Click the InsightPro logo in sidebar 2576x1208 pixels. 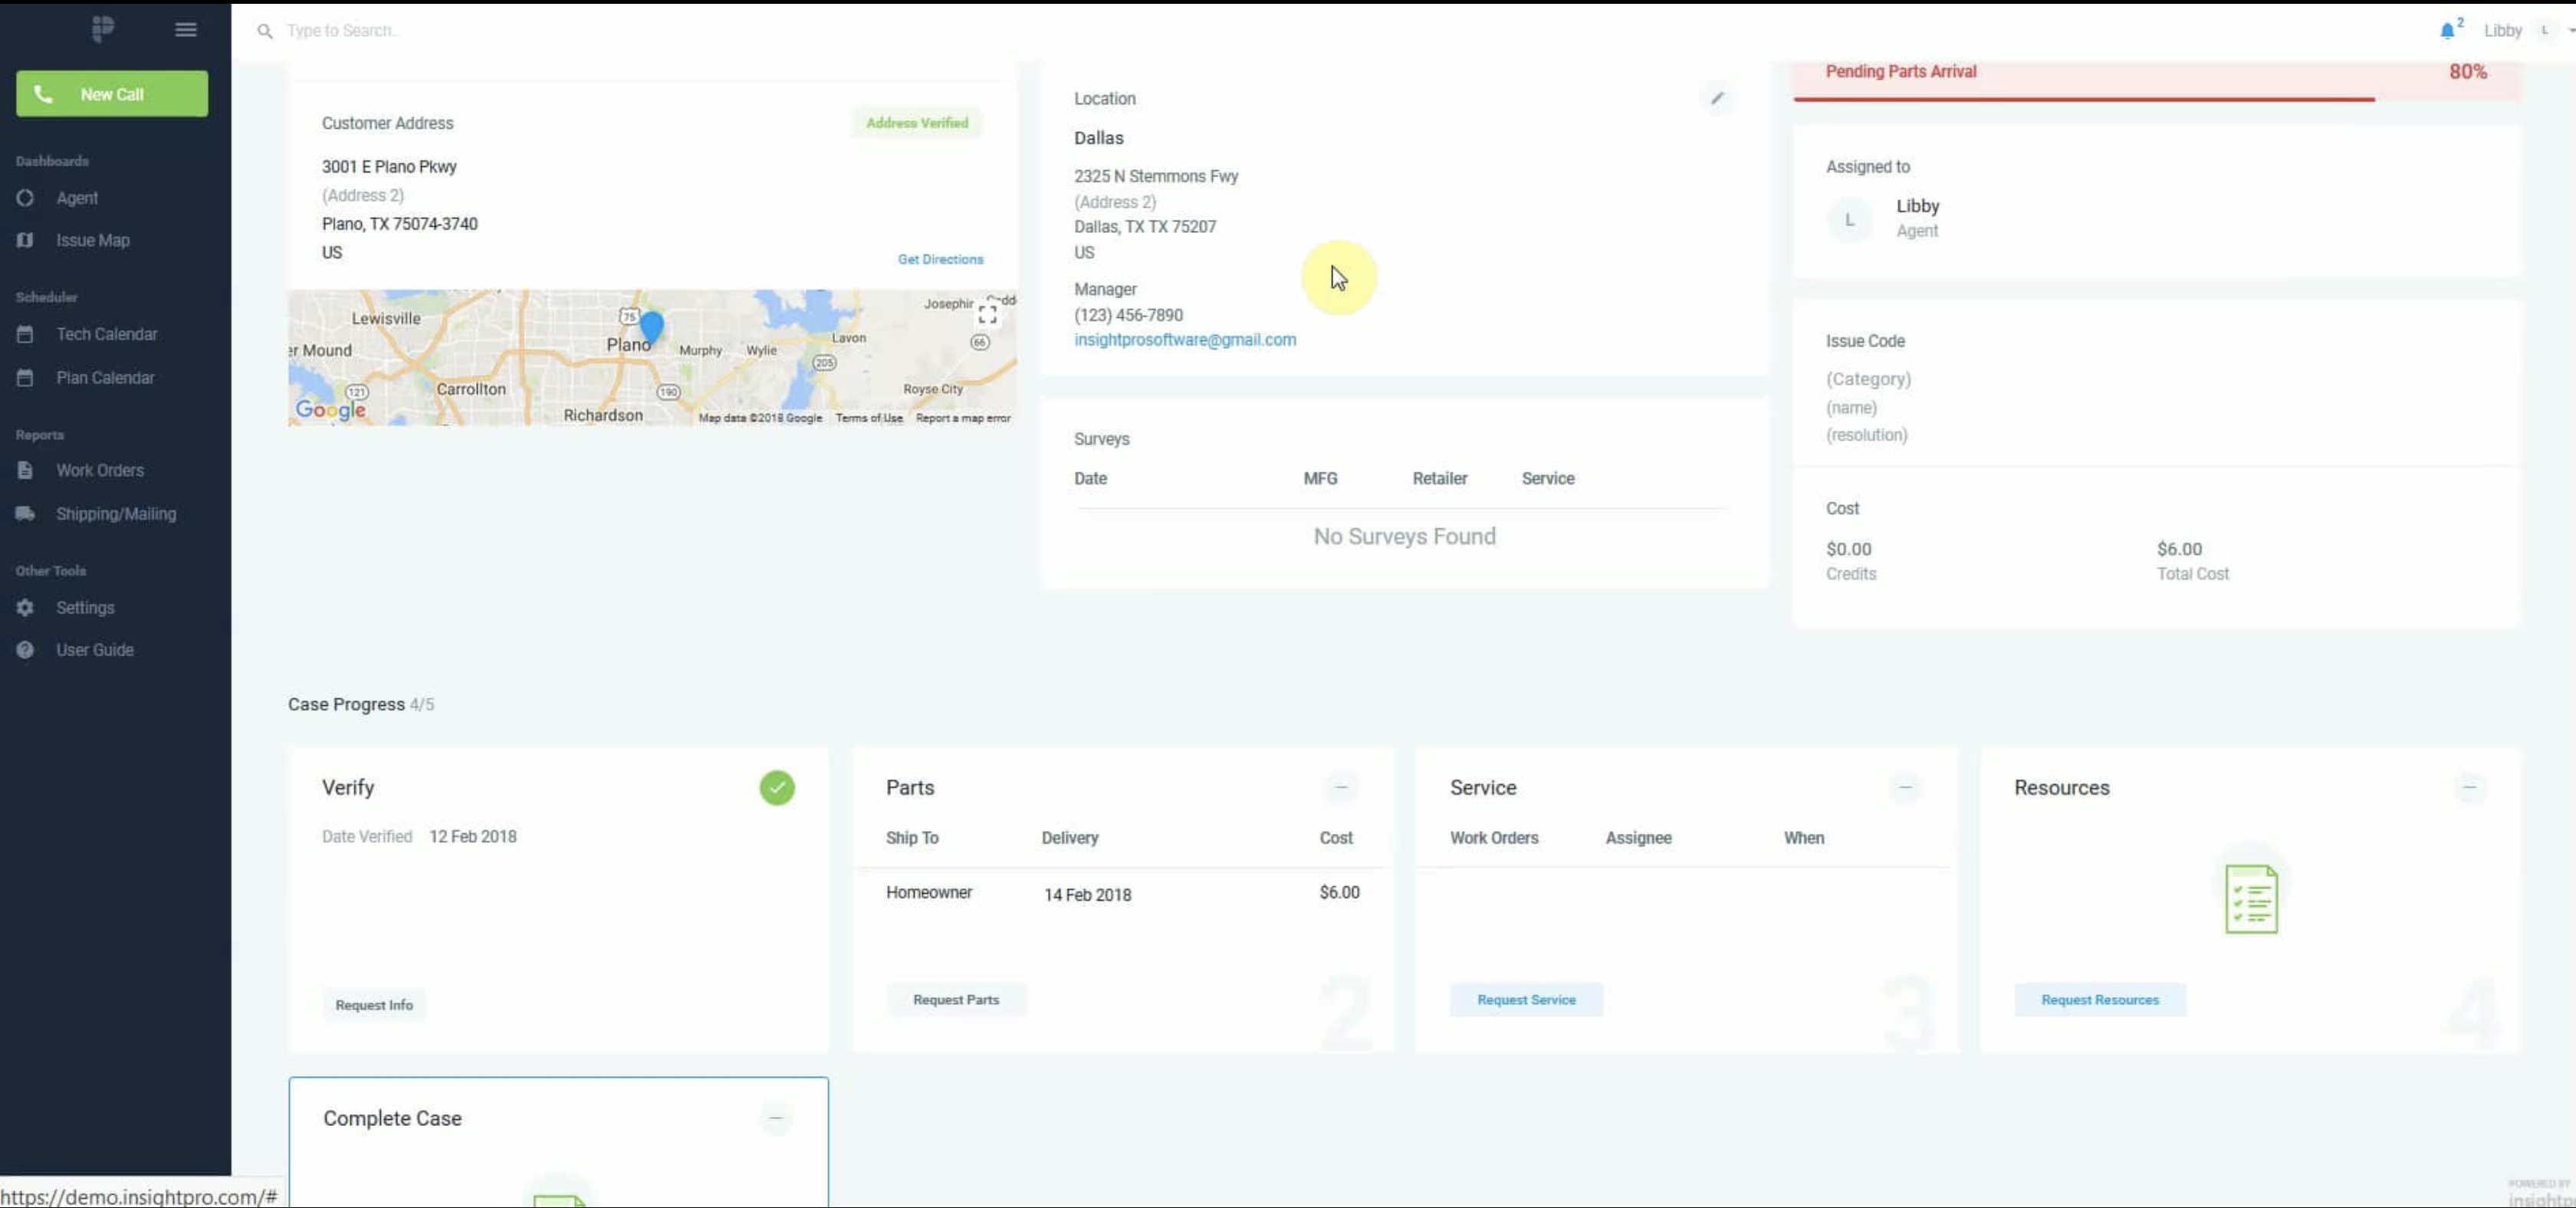[102, 29]
